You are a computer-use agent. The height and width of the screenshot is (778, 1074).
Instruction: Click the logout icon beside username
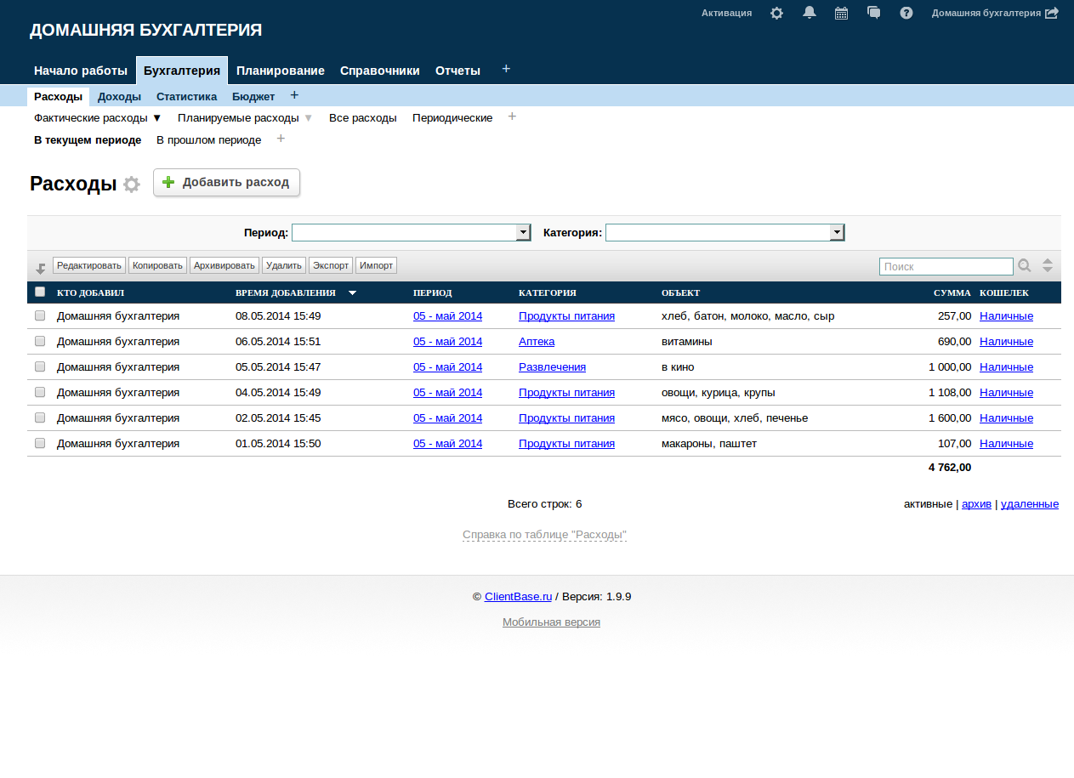pyautogui.click(x=1052, y=14)
